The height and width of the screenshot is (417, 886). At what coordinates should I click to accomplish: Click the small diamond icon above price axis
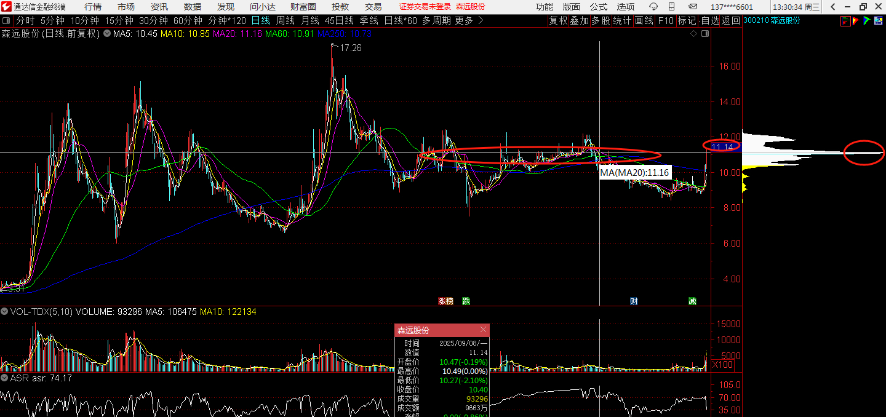694,34
